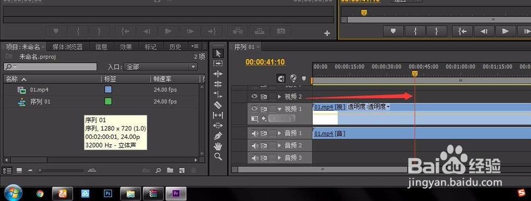The height and width of the screenshot is (201, 531).
Task: Click the green label swatch of 序列 01
Action: click(108, 101)
